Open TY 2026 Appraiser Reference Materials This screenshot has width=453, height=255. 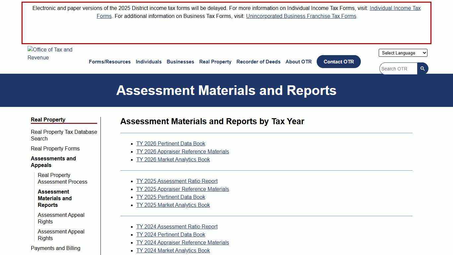click(x=183, y=151)
